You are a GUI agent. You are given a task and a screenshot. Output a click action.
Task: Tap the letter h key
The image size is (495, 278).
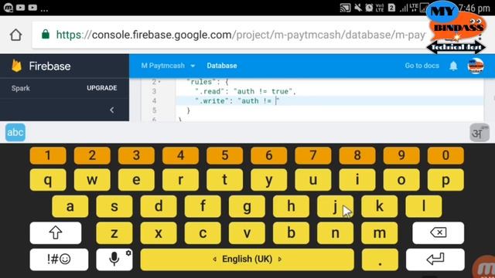pos(291,206)
